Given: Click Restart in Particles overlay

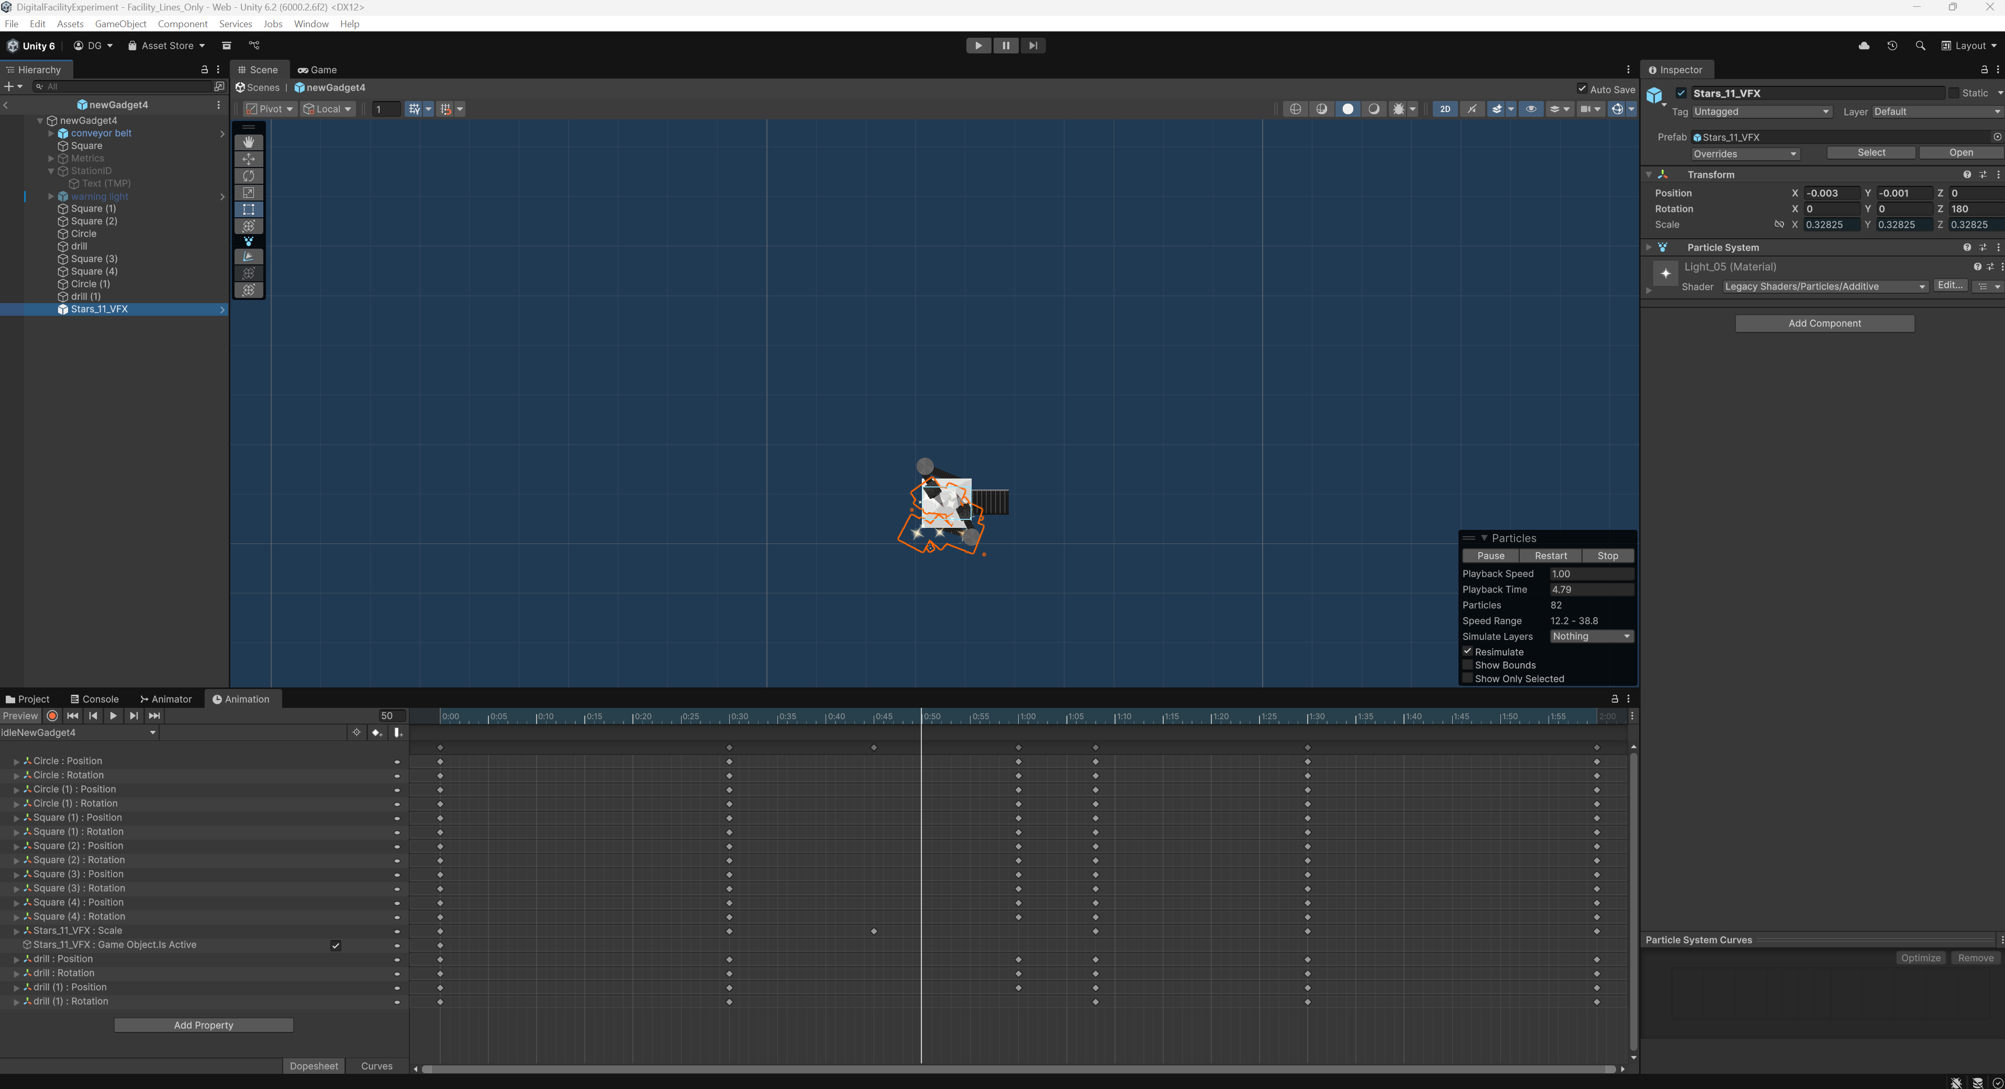Looking at the screenshot, I should click(1551, 556).
